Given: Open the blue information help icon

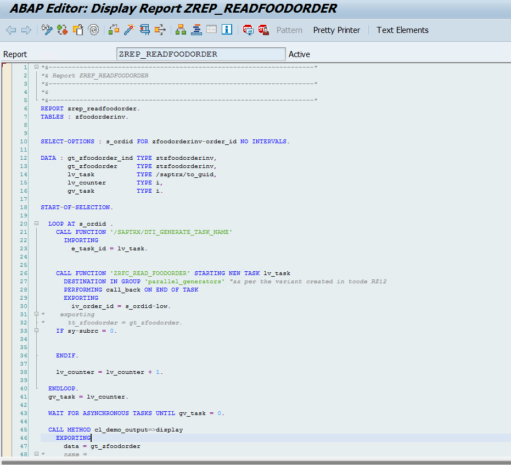Looking at the screenshot, I should tap(227, 30).
